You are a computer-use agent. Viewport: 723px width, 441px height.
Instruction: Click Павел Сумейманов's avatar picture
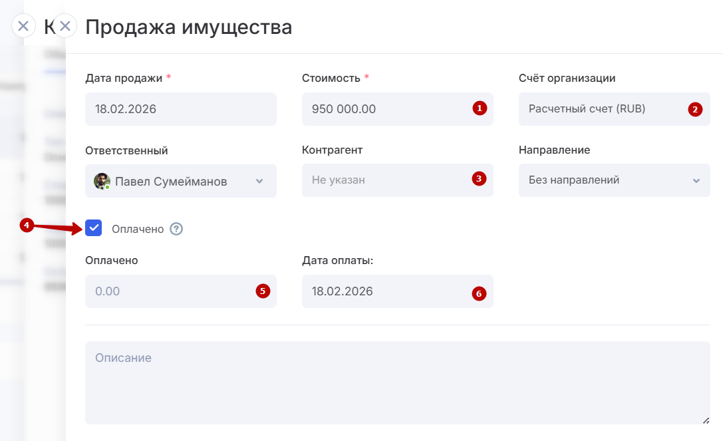[102, 181]
